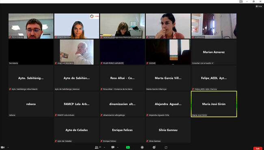Select the TECH friendly video tile

[x=31, y=26]
